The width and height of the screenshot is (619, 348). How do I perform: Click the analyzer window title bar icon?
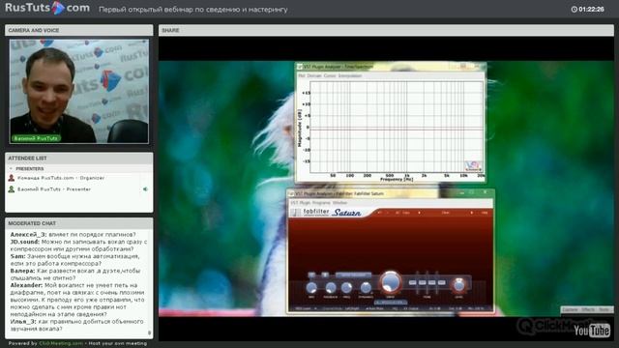[x=300, y=67]
